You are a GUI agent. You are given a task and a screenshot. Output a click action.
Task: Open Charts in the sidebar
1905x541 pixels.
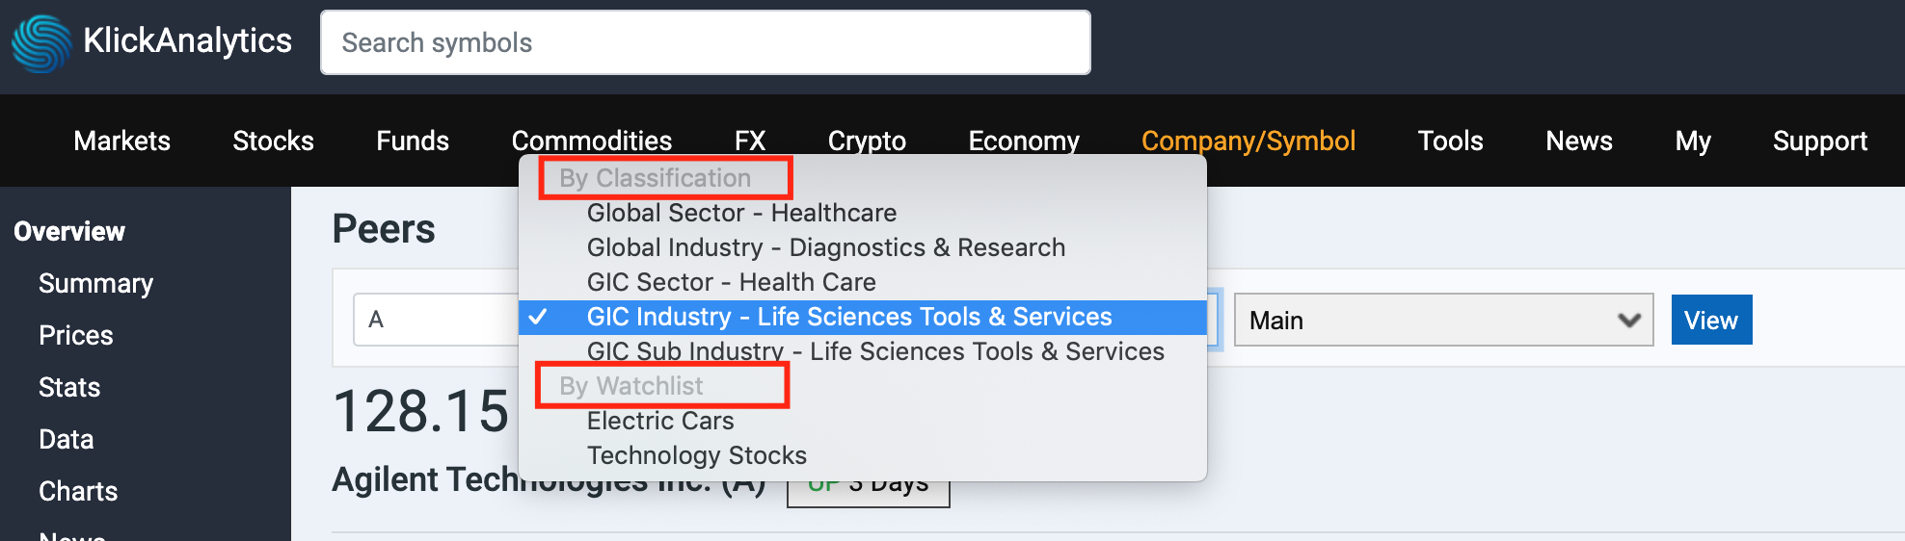click(78, 491)
